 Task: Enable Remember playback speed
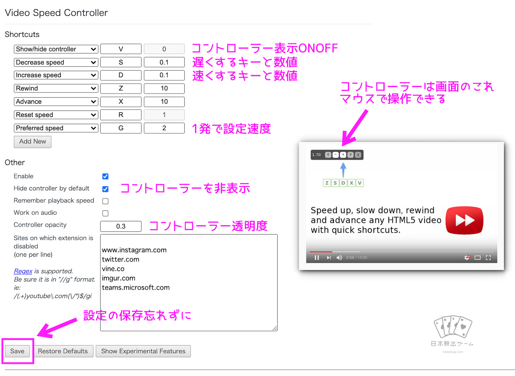tap(105, 201)
